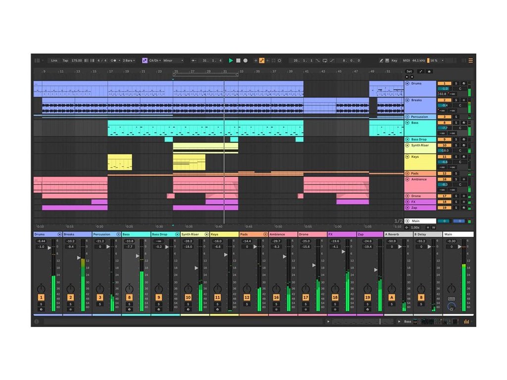The width and height of the screenshot is (507, 380).
Task: Toggle the Automation Arm icon in transport
Action: tap(261, 60)
